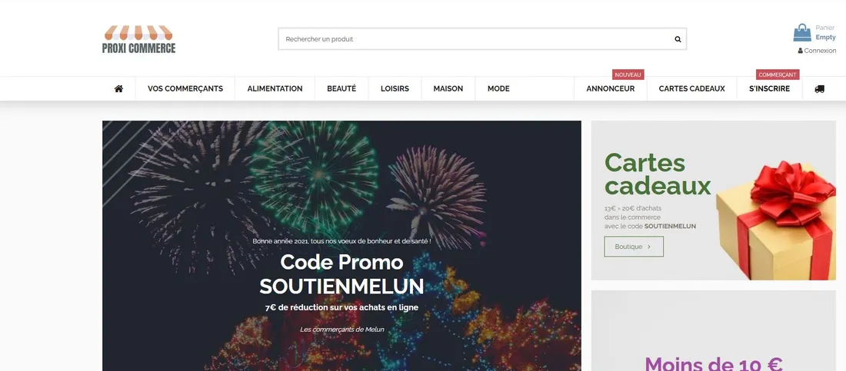The image size is (846, 371).
Task: Open the Alimentation category
Action: pos(275,89)
